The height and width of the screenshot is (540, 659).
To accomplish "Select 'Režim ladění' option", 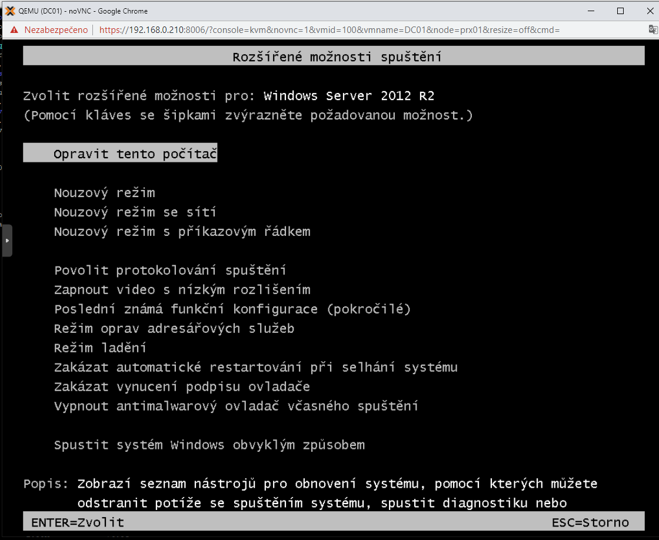I will [100, 348].
